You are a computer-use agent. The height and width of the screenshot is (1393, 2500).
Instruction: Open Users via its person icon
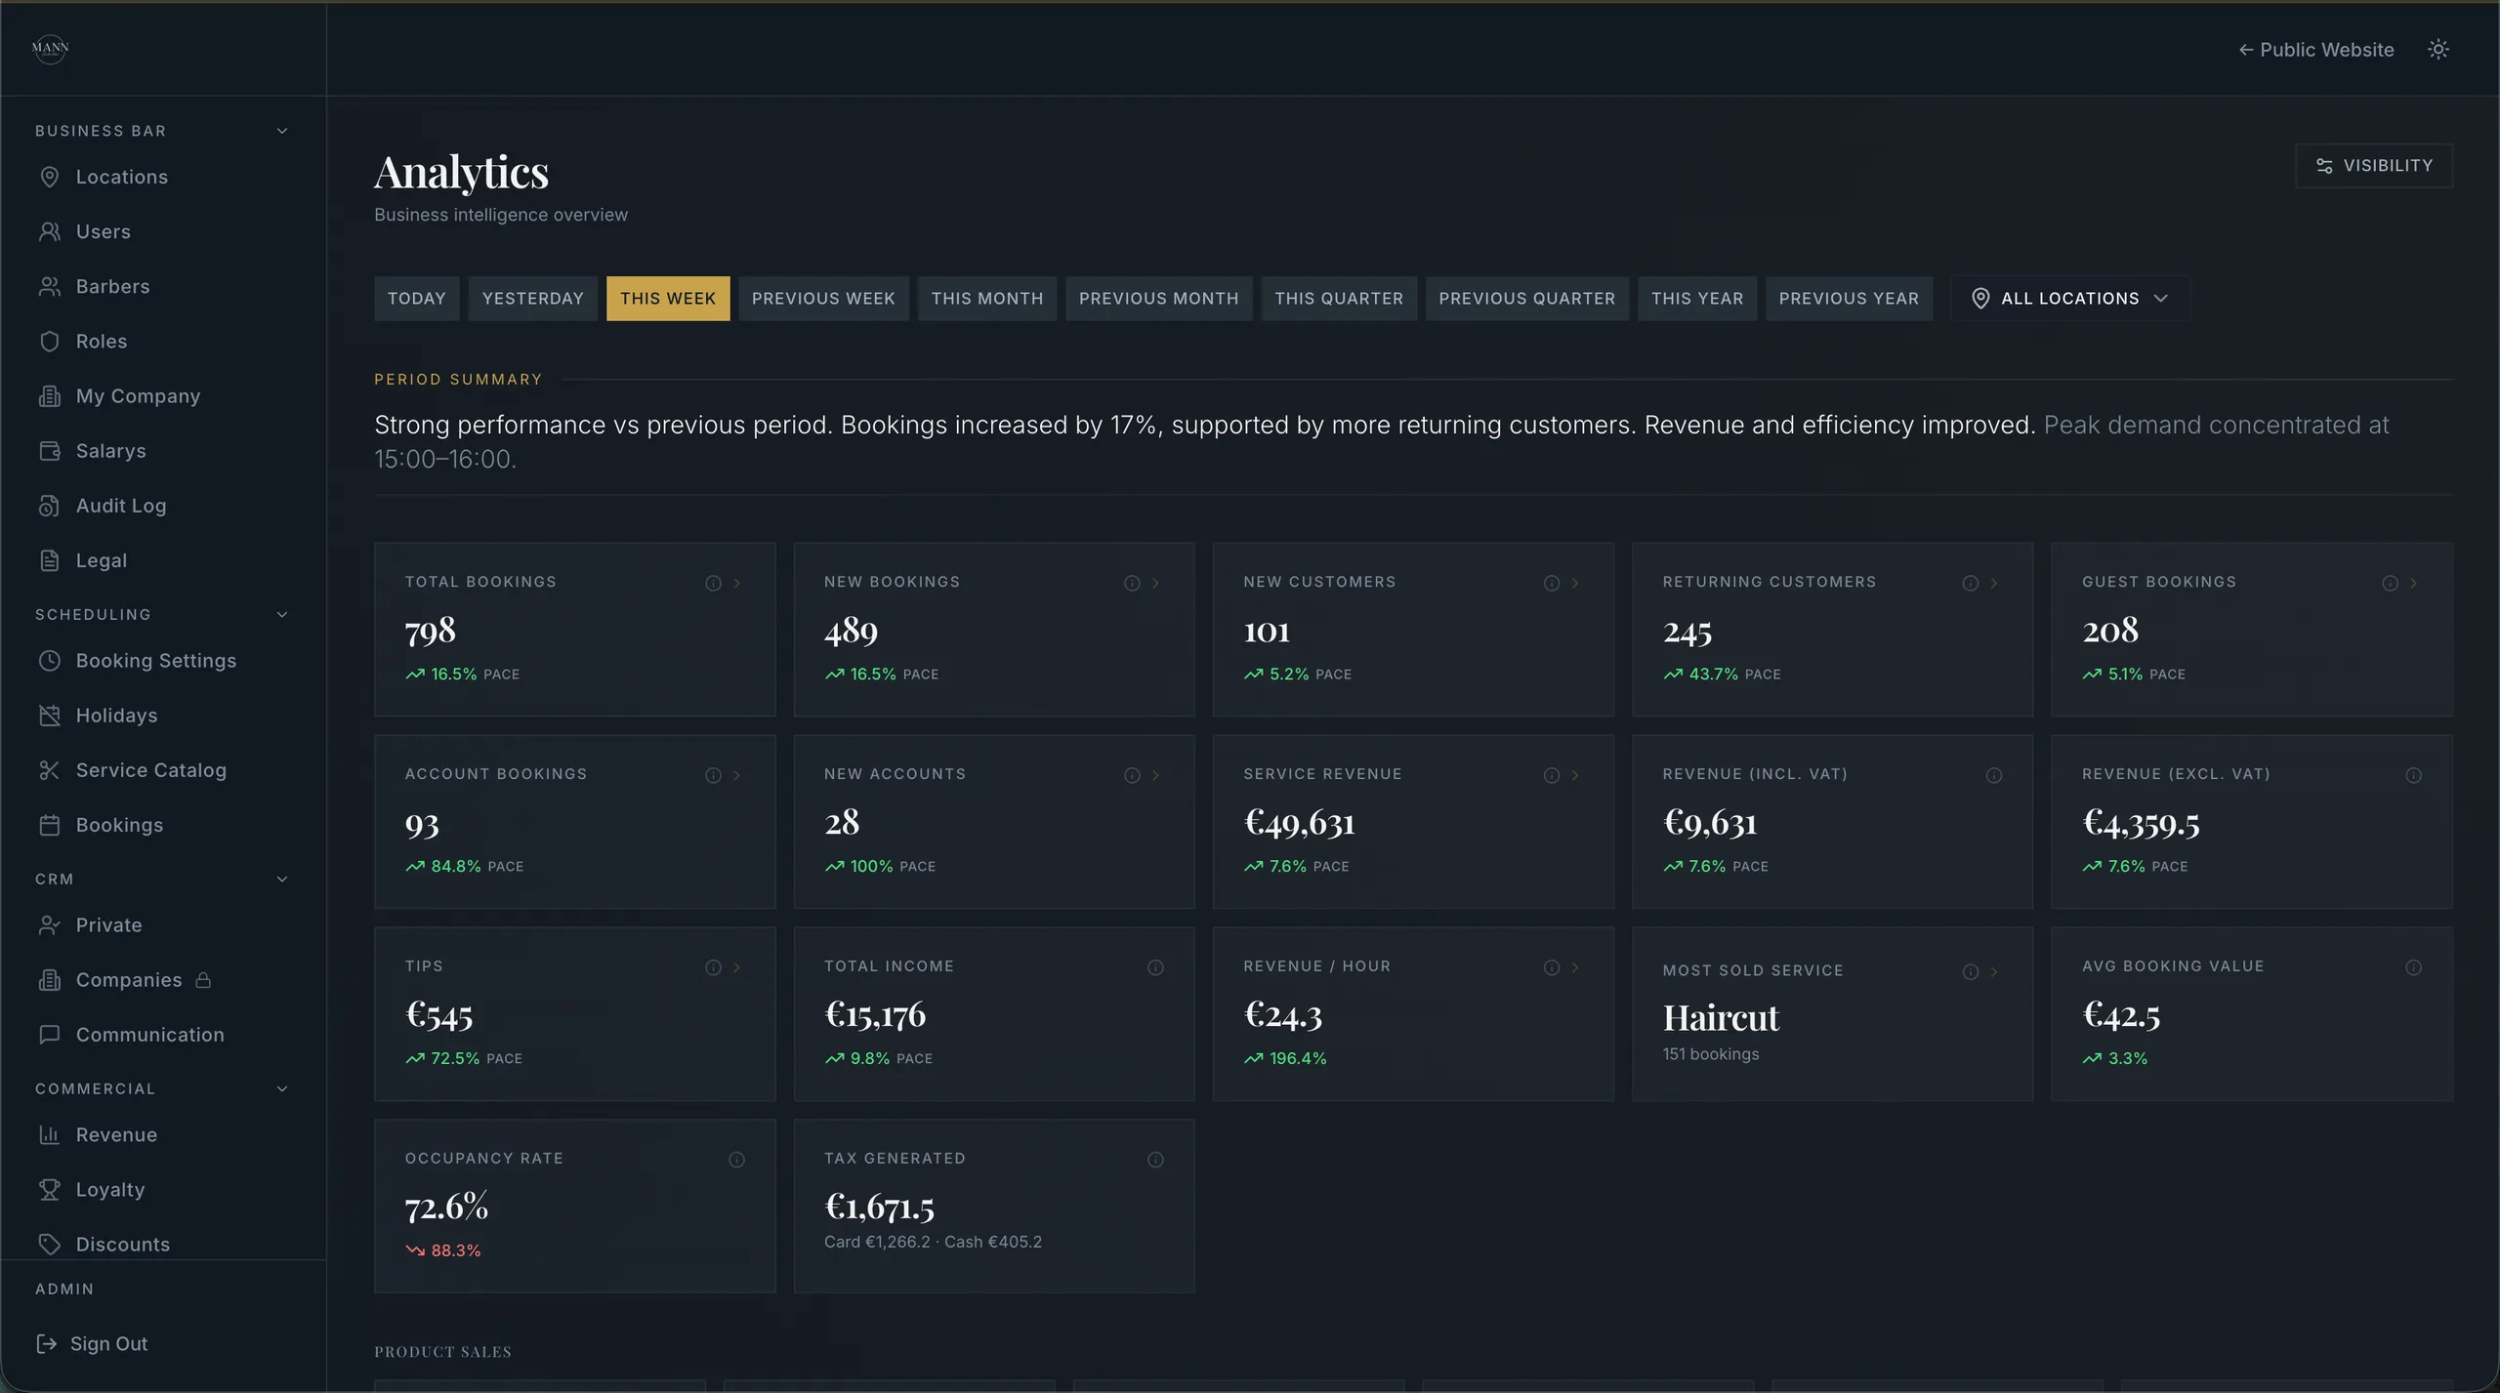(x=50, y=232)
